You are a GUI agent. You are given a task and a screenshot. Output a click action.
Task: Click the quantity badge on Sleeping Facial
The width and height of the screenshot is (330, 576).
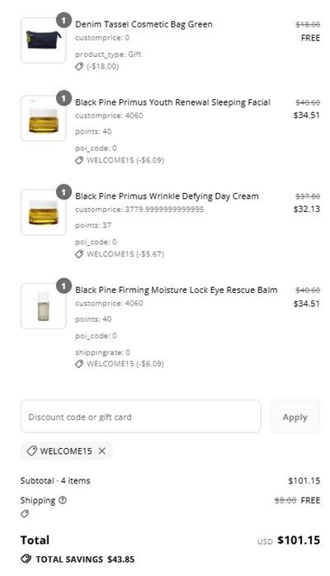point(64,98)
